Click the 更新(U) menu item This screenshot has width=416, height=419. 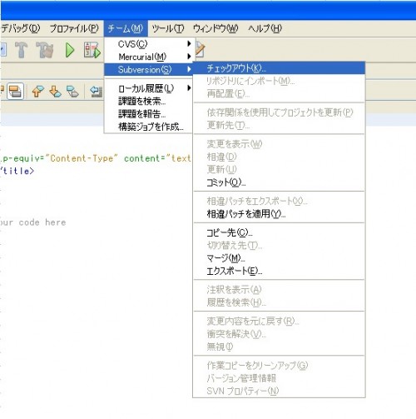click(x=279, y=169)
